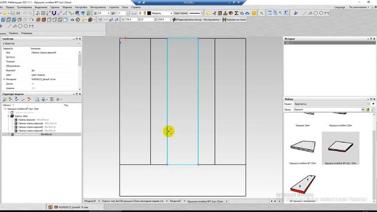Collapse the Крышка склейка root tree node
This screenshot has height=212, width=377.
tap(5, 109)
